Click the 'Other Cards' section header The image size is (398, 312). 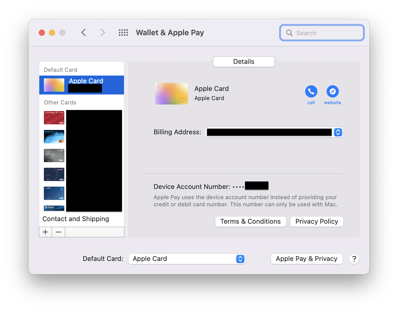point(60,103)
